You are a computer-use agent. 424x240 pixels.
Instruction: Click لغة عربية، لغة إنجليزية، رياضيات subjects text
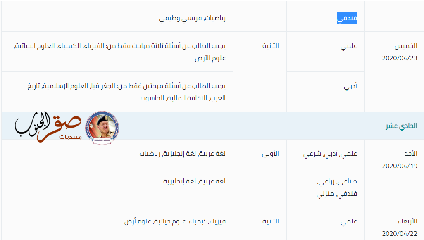click(182, 154)
